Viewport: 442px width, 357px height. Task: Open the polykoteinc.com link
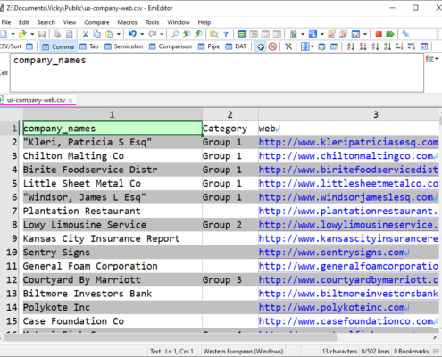click(331, 307)
